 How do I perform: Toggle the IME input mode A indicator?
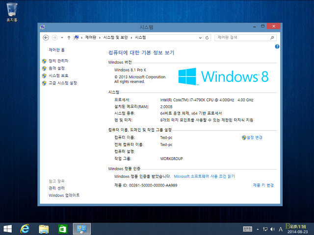281,229
